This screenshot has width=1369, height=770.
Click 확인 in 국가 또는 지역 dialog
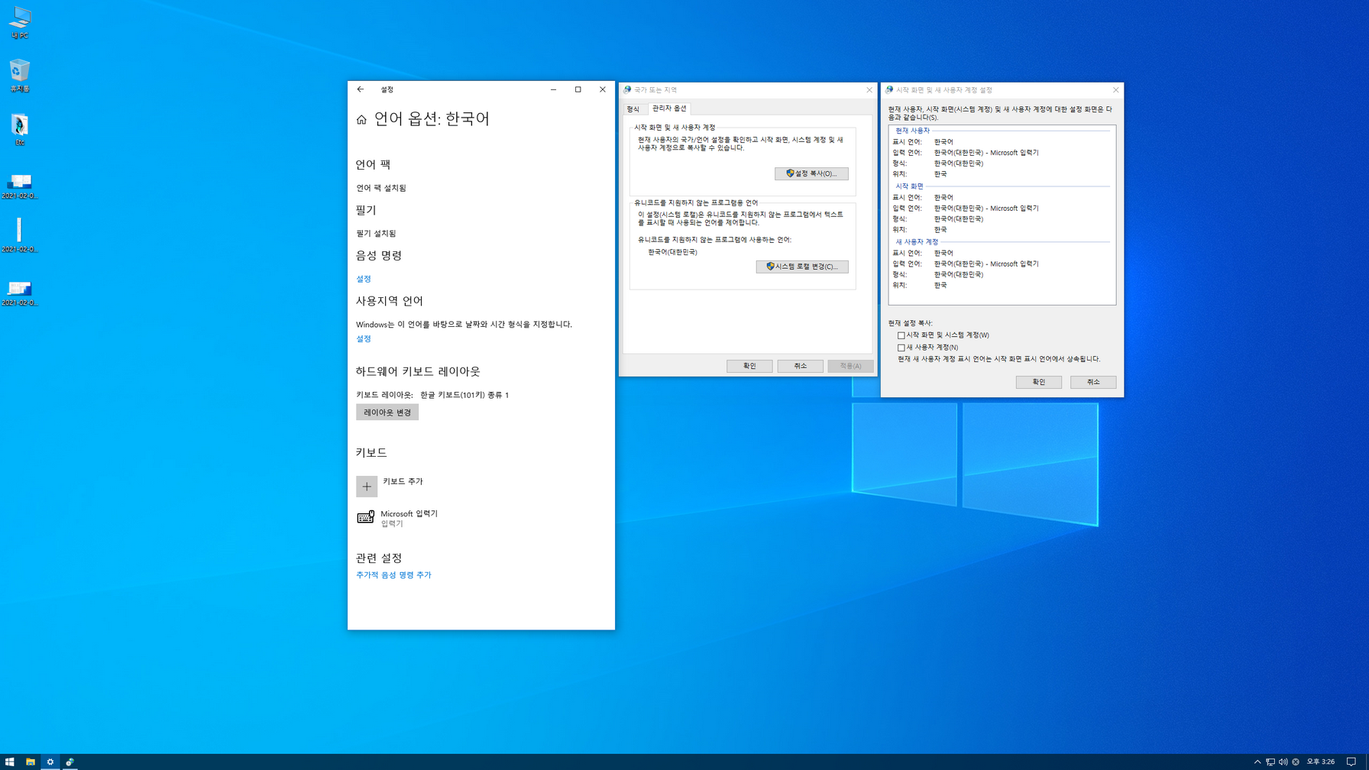coord(749,366)
